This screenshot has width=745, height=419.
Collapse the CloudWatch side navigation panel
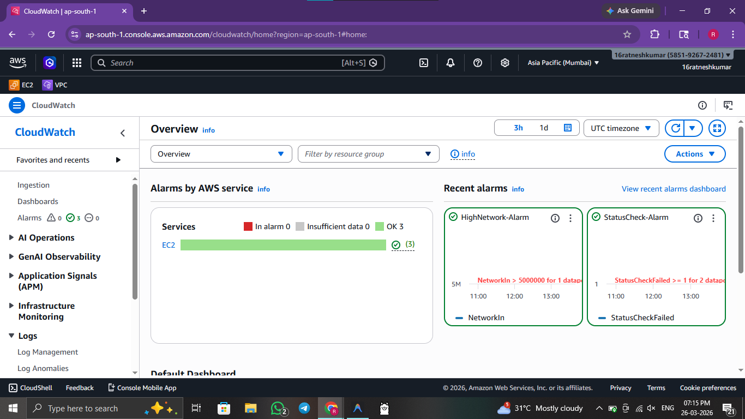[123, 133]
